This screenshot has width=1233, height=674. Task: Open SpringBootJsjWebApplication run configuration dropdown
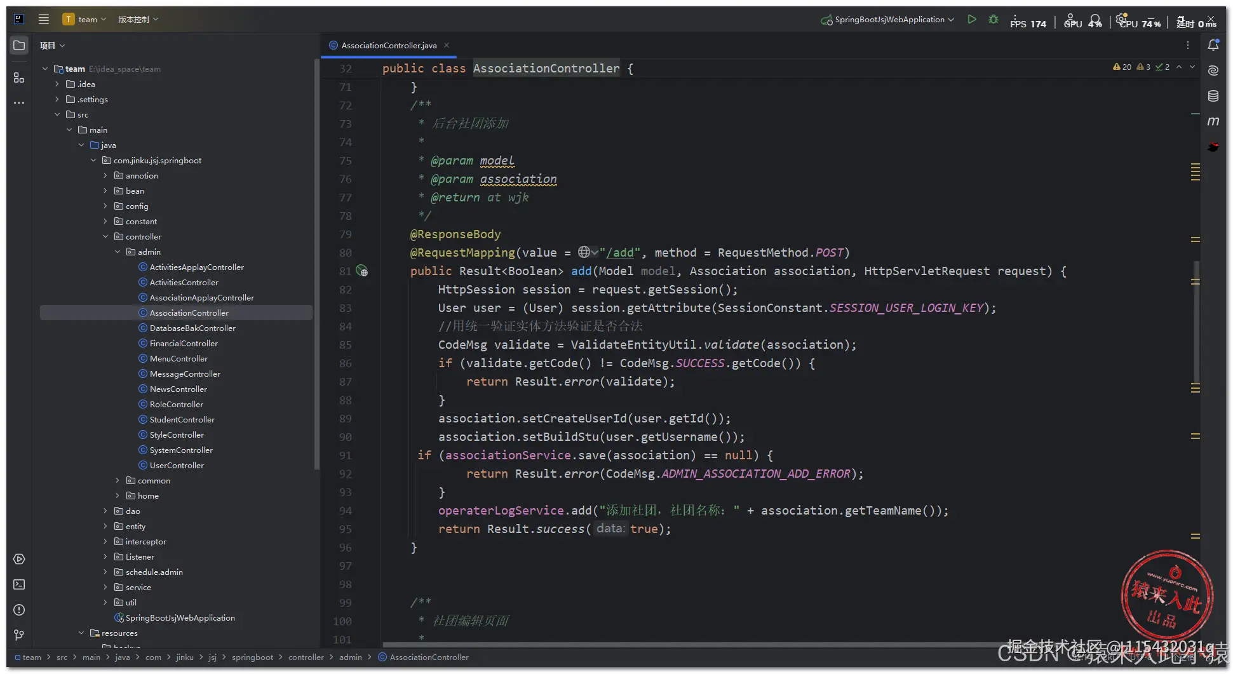887,20
